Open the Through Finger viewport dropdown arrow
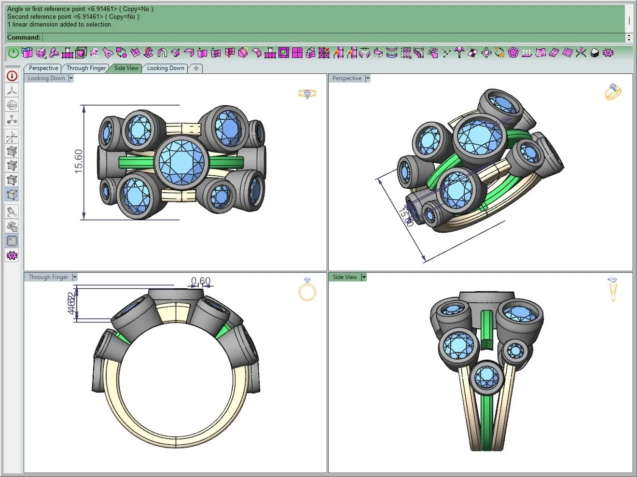The width and height of the screenshot is (637, 477). 74,277
